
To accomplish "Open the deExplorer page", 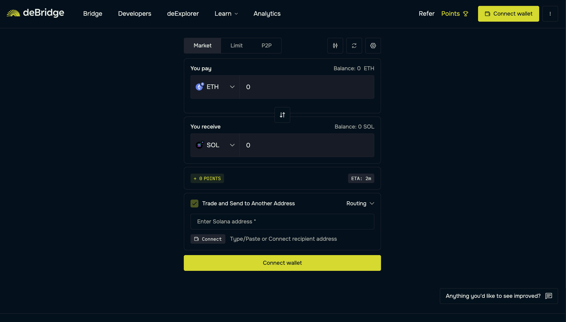I will [183, 14].
